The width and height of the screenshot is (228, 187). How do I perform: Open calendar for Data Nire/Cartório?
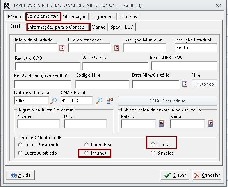[185, 84]
